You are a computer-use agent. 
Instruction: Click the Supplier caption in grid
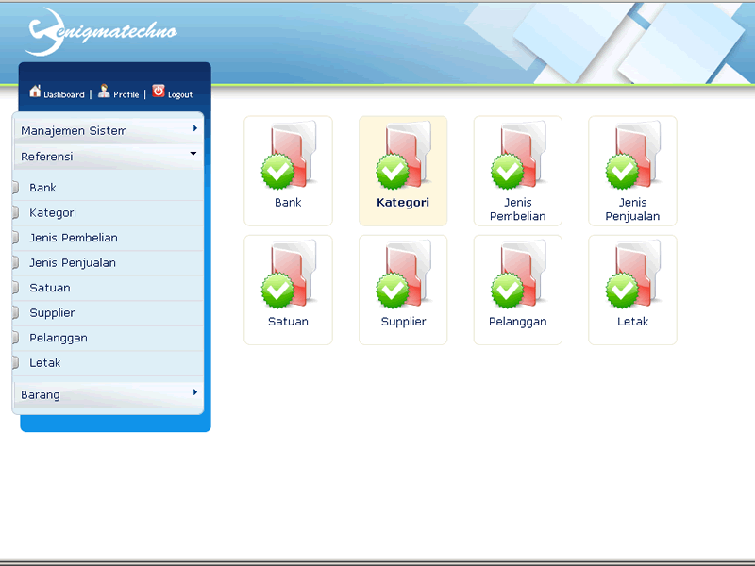click(404, 322)
